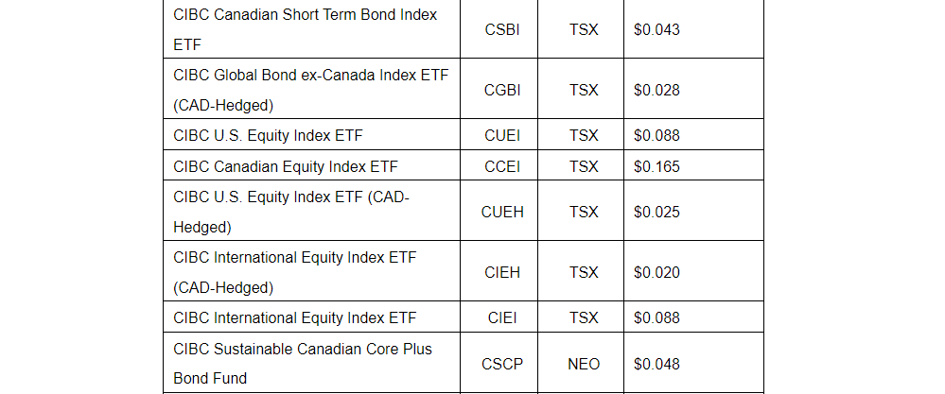The width and height of the screenshot is (945, 394).
Task: Click the CSCP ticker symbol
Action: [x=501, y=364]
